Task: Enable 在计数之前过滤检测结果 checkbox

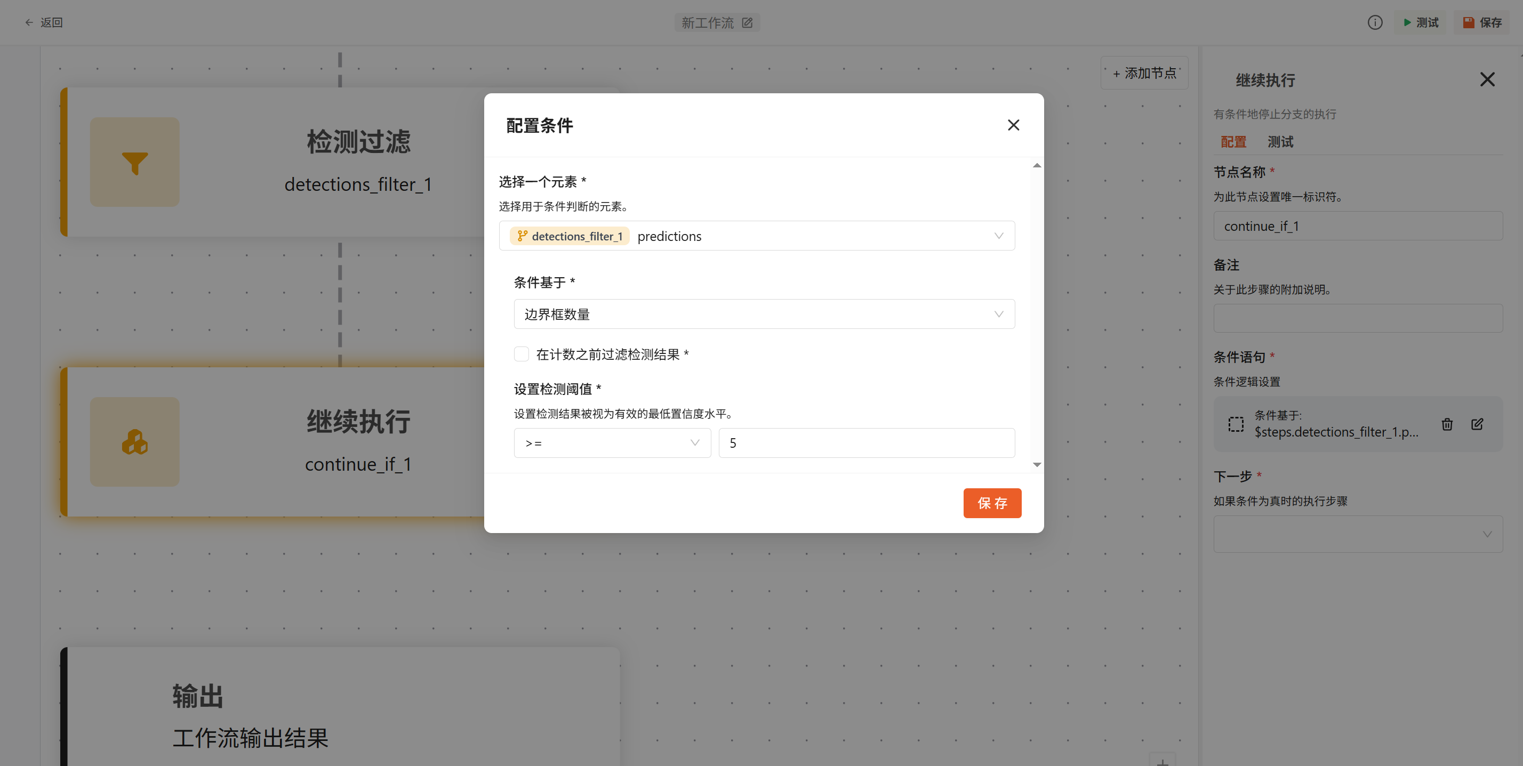Action: pos(522,354)
